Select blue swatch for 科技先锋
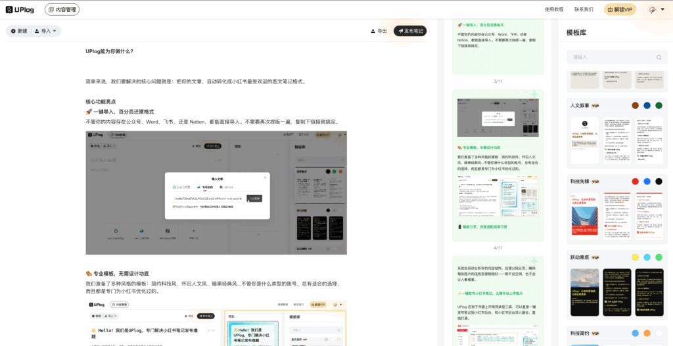The height and width of the screenshot is (346, 673). click(x=647, y=181)
